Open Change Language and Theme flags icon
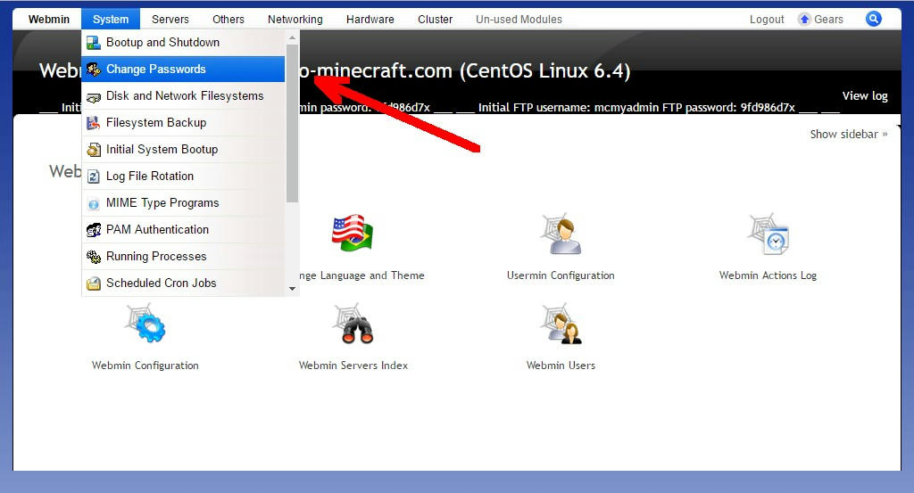The height and width of the screenshot is (493, 914). [352, 234]
